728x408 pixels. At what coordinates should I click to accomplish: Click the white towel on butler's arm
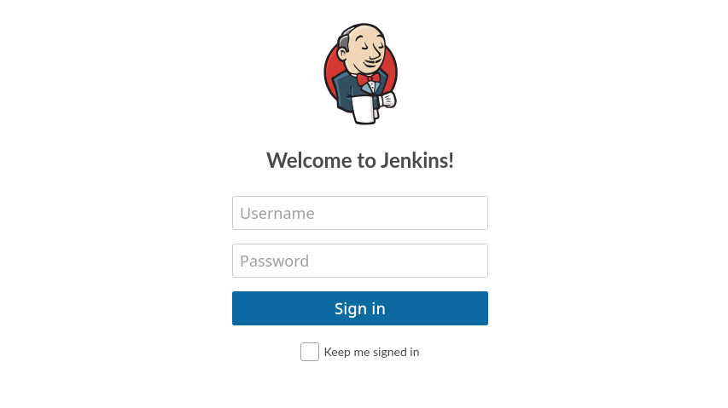tap(364, 109)
